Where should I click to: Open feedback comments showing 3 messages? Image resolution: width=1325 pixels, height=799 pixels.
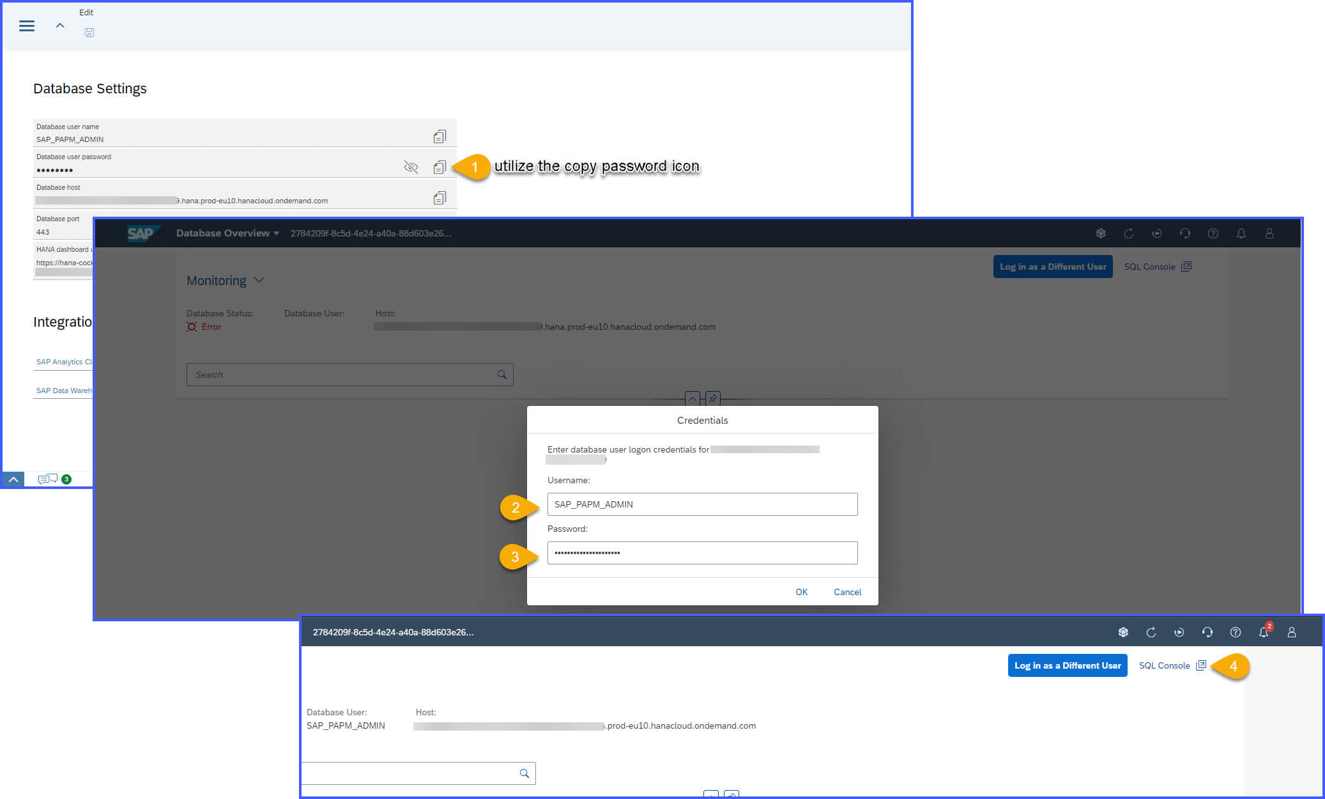coord(48,479)
